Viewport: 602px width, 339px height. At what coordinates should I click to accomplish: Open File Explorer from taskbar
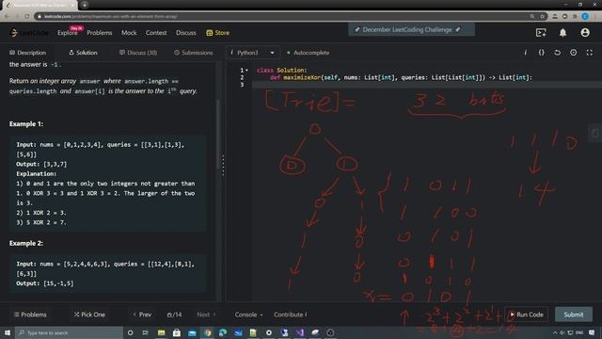[161, 332]
